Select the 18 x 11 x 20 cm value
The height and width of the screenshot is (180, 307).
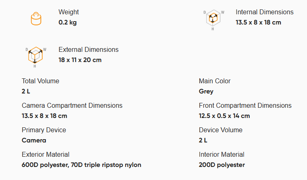(80, 60)
